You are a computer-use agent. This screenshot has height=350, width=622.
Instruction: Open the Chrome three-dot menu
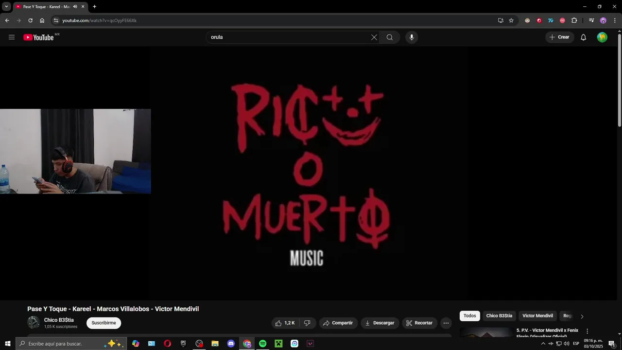(x=615, y=20)
